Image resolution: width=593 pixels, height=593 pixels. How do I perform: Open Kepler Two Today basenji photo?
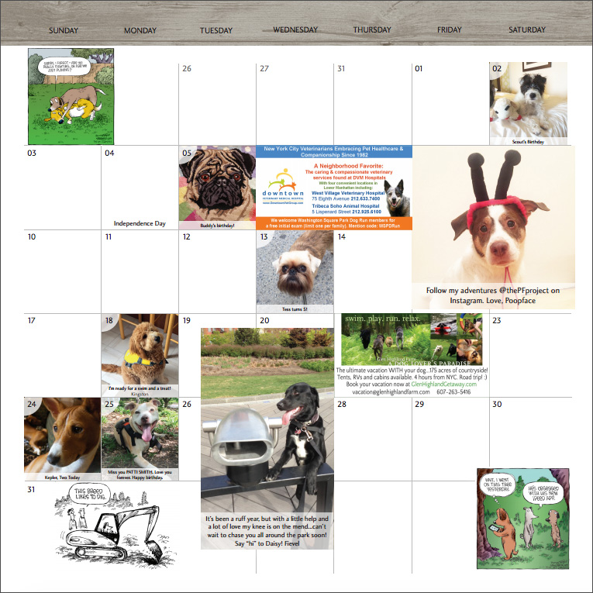(x=63, y=439)
